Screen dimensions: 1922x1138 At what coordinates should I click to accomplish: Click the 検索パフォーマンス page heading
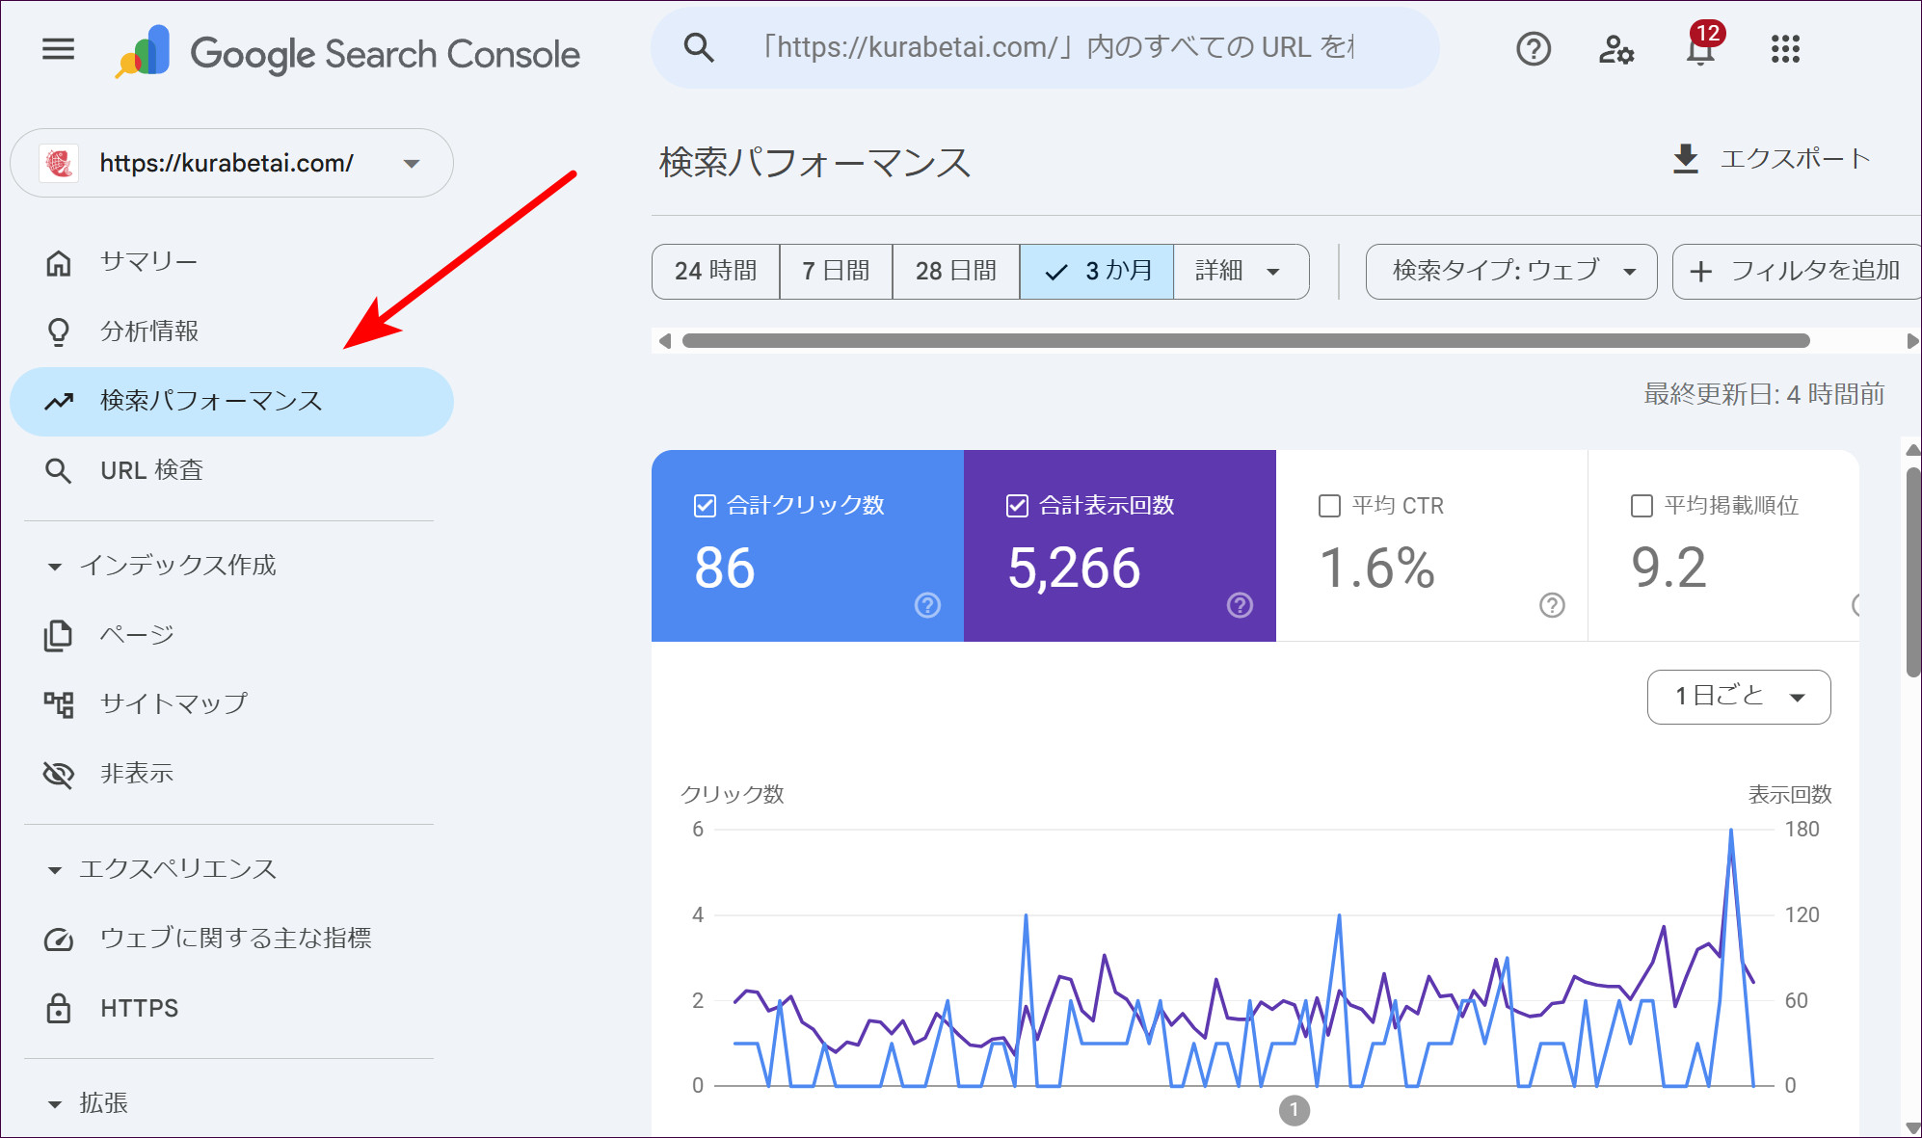point(814,163)
